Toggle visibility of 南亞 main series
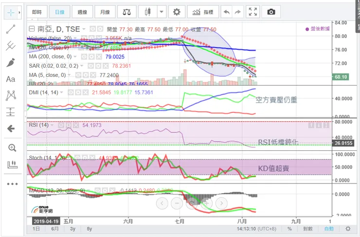This screenshot has height=237, width=360. (x=92, y=29)
